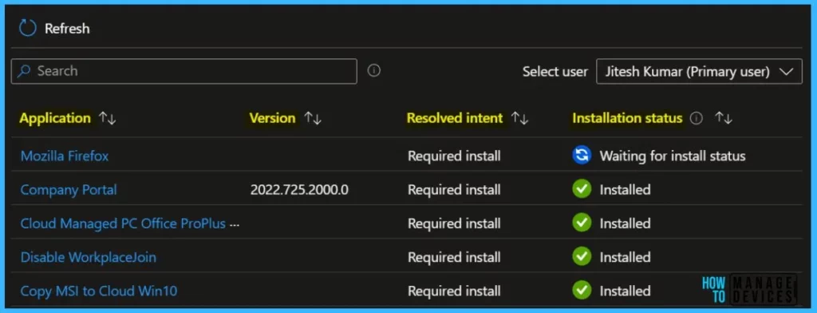Click Installed status for Disable WorkplaceJoin
The height and width of the screenshot is (313, 817).
pos(626,257)
